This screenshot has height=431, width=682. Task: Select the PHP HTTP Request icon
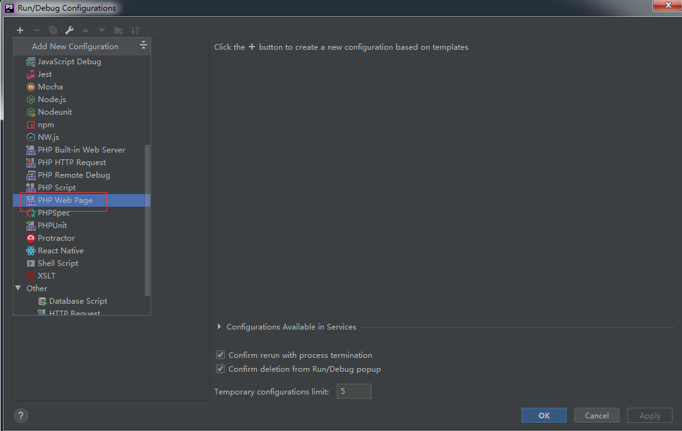click(x=31, y=163)
